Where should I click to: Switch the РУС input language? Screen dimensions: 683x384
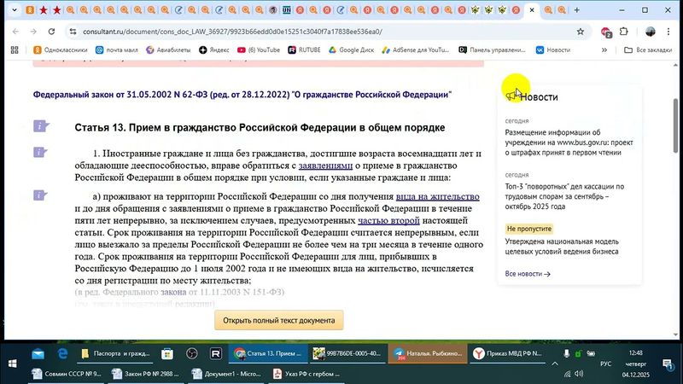coord(605,364)
